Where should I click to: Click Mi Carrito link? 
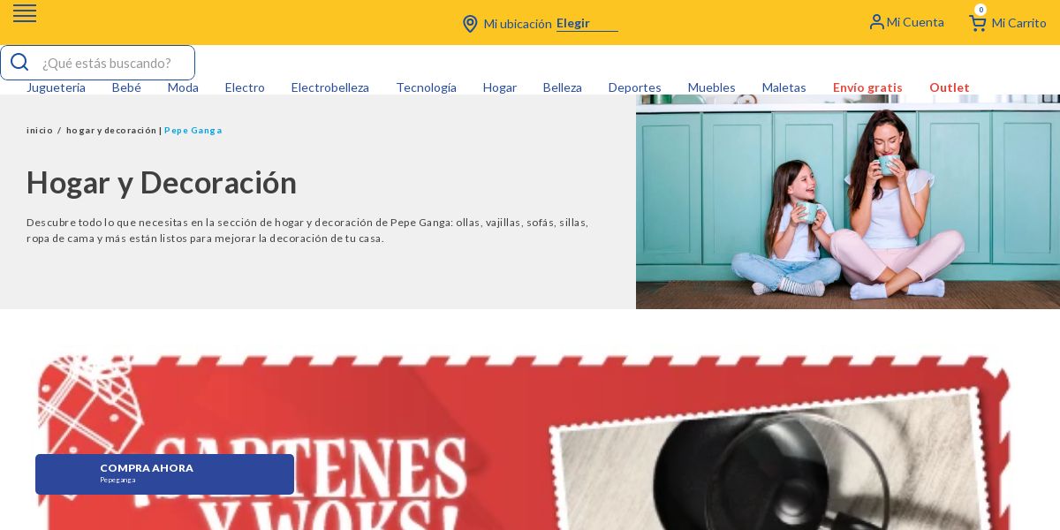tap(1018, 23)
